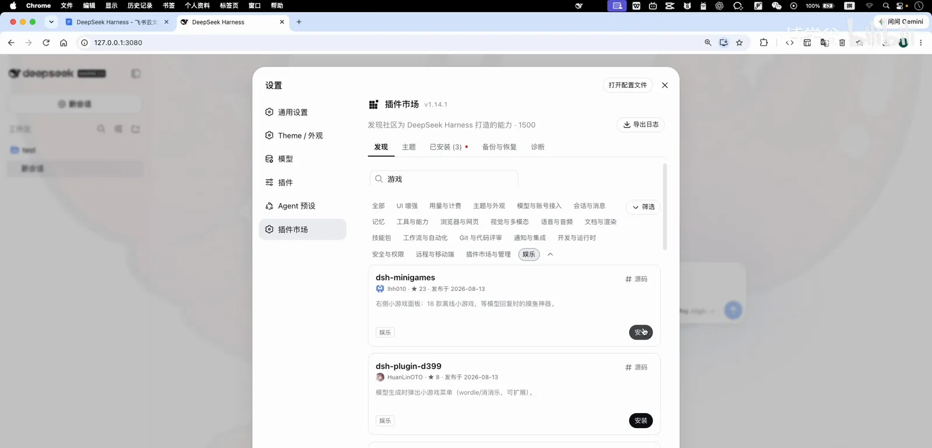Click the translate extension icon

[x=824, y=42]
